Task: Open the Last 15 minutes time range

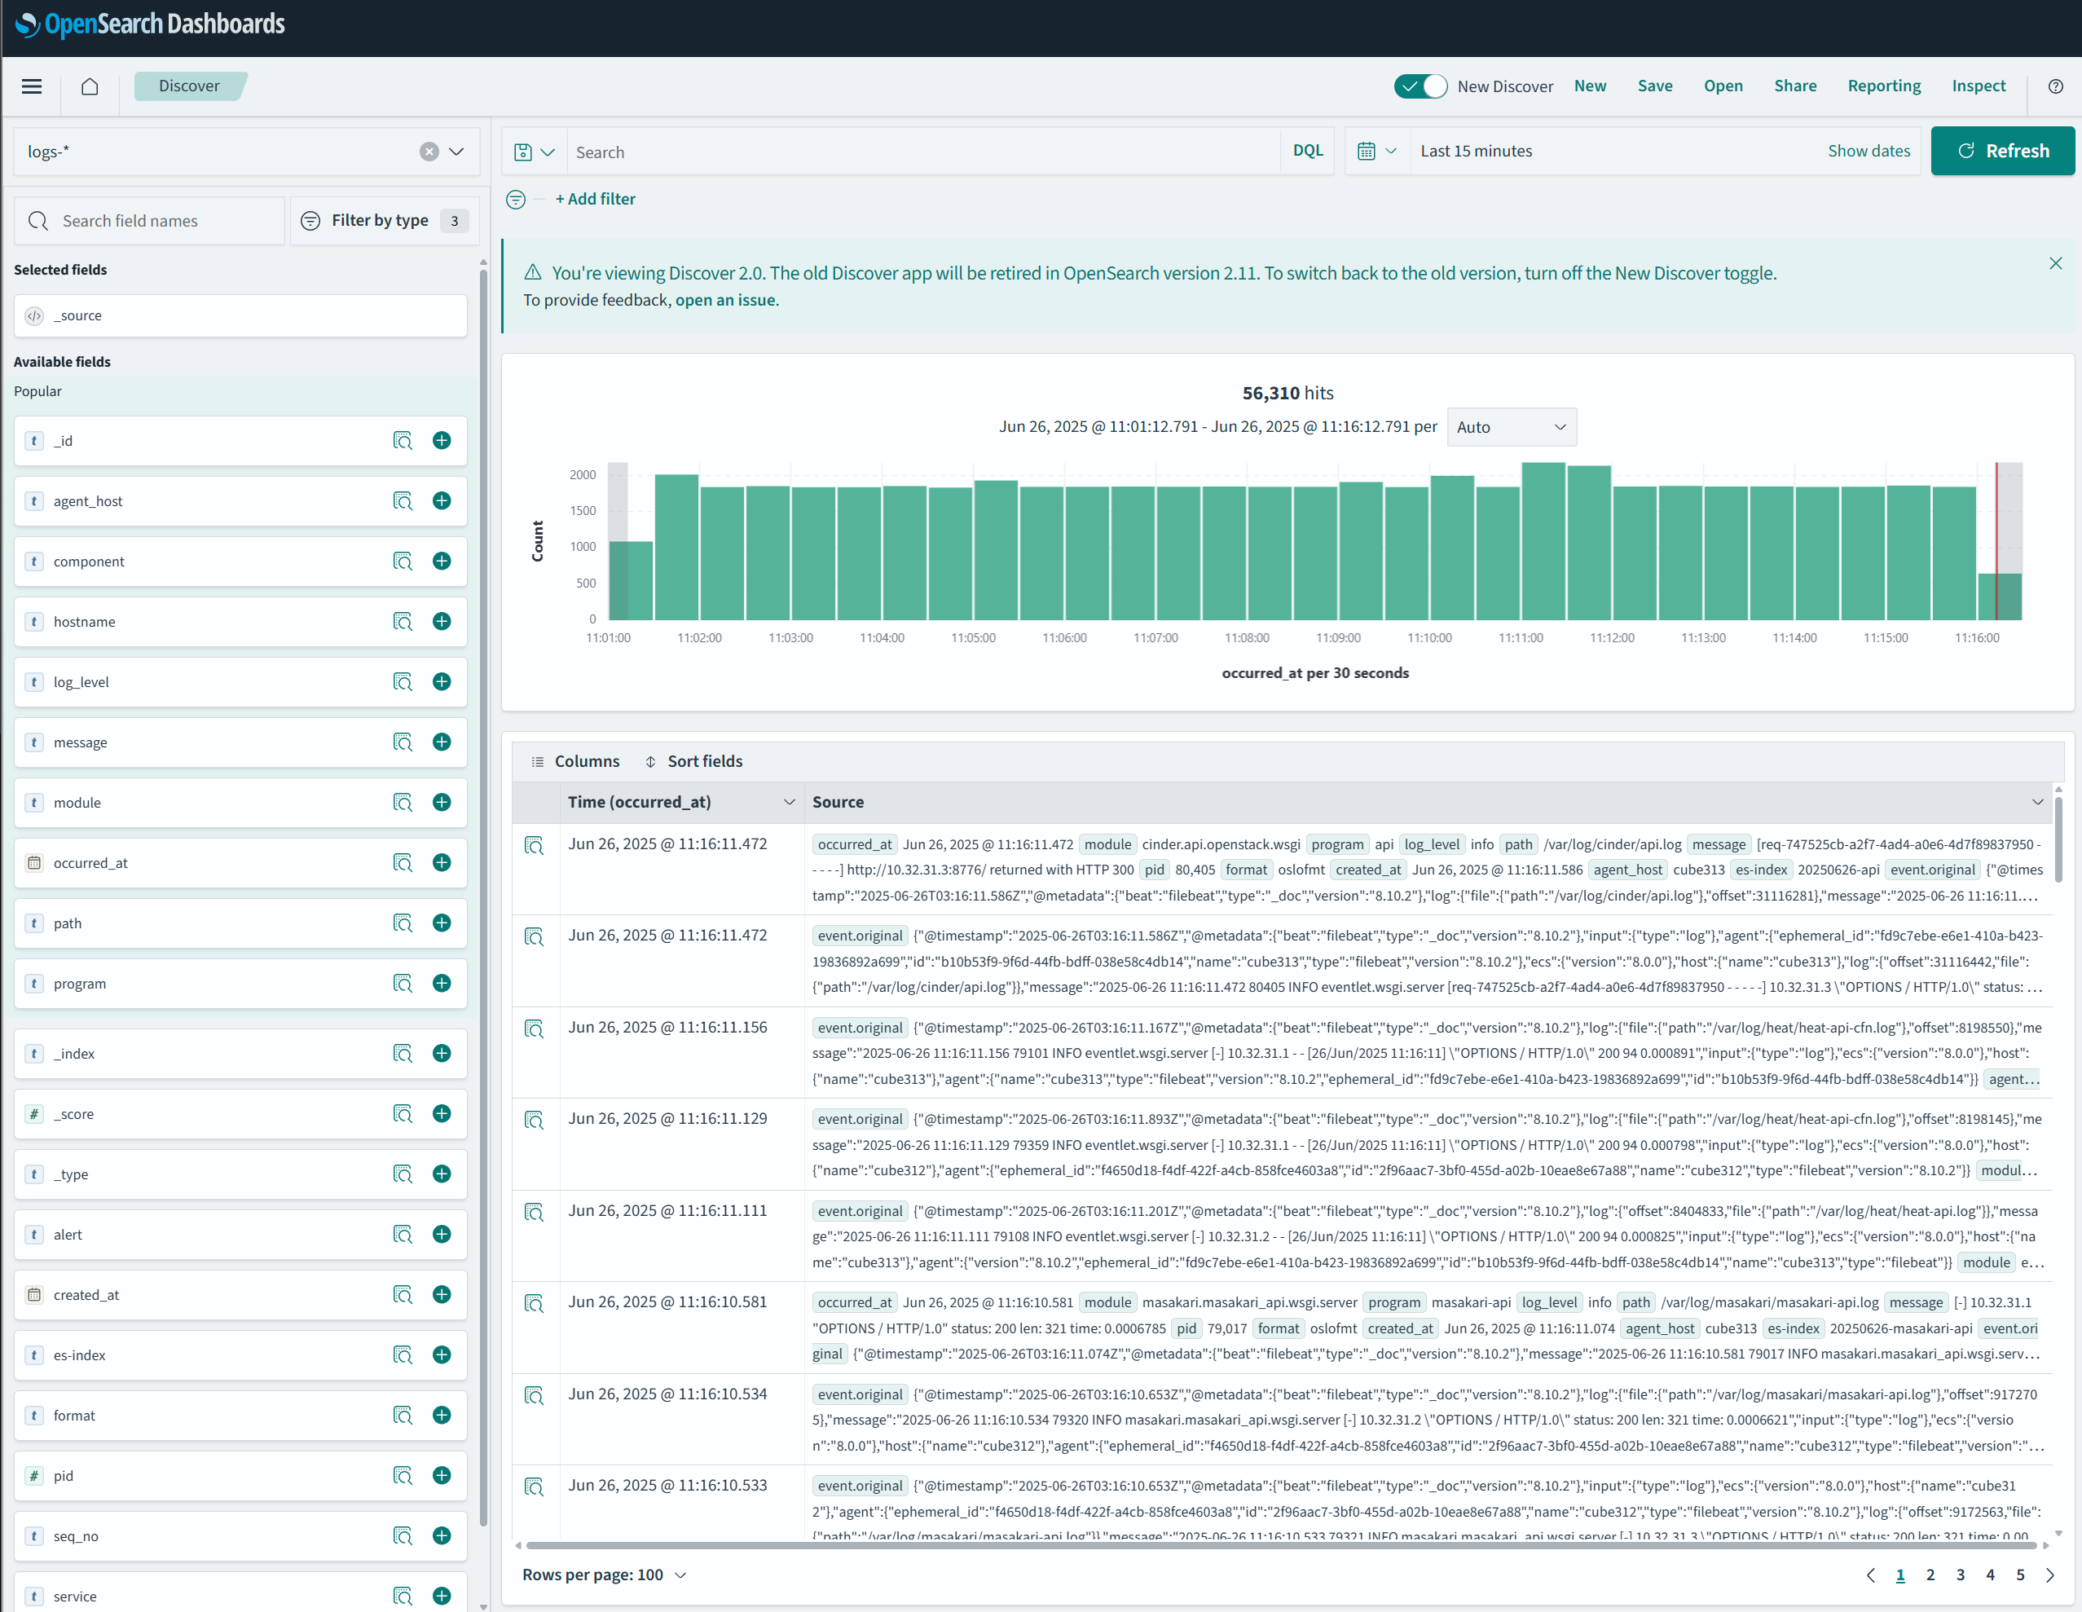Action: (1476, 152)
